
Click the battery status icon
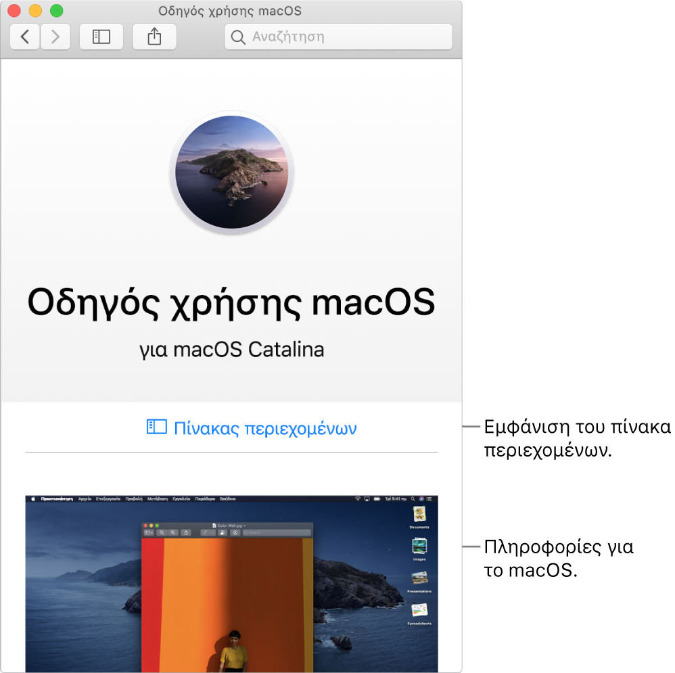377,498
